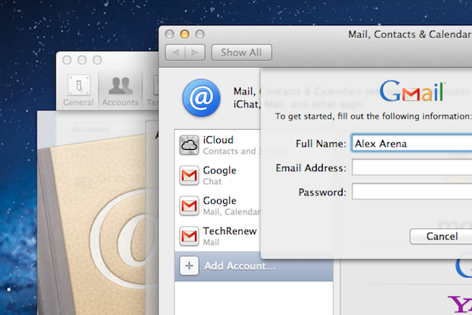Click the forward arrow in System Preferences toolbar
This screenshot has width=472, height=315.
[195, 52]
